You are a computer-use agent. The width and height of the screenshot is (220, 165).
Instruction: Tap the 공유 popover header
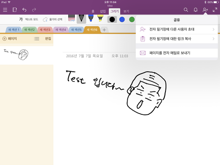tap(177, 20)
